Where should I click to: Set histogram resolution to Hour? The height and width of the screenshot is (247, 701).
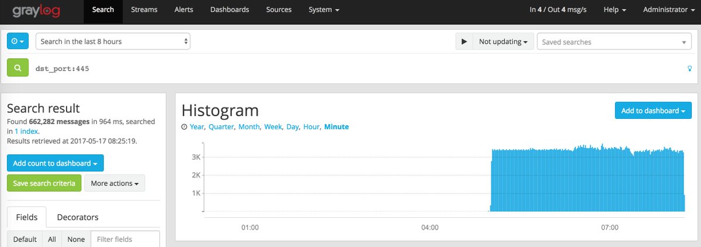point(311,126)
